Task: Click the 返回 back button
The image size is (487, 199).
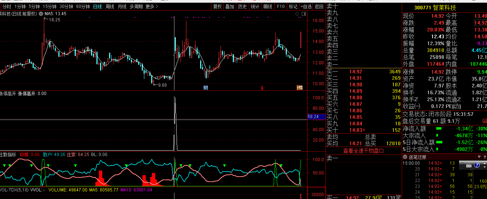Action: pos(319,7)
